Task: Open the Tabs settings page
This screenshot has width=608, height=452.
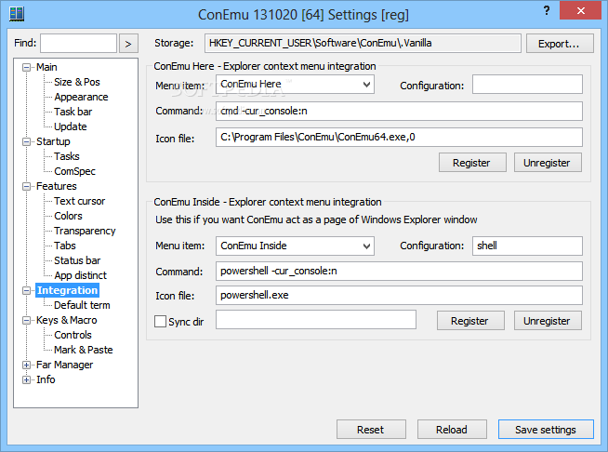Action: point(65,246)
